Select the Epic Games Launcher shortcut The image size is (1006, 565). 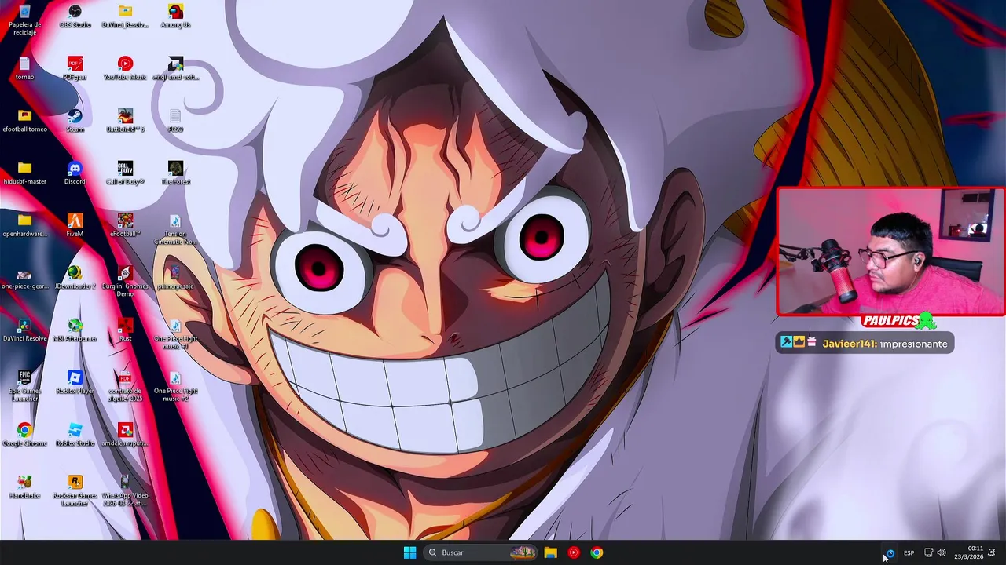point(24,386)
